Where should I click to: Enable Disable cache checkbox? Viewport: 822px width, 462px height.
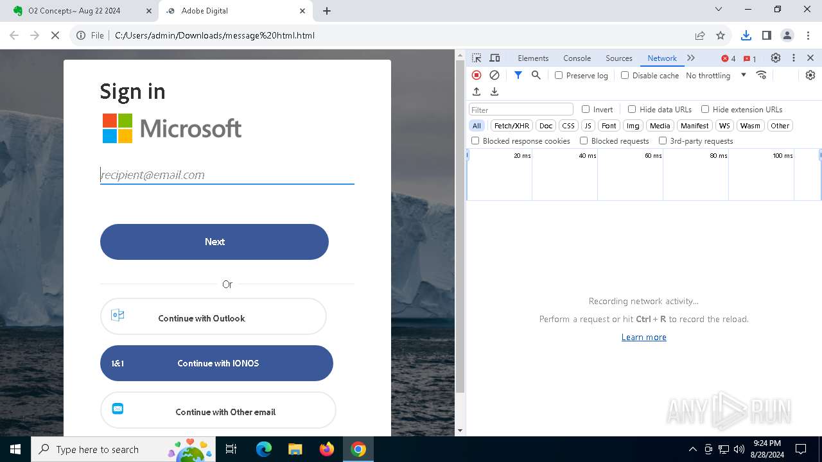pyautogui.click(x=625, y=75)
